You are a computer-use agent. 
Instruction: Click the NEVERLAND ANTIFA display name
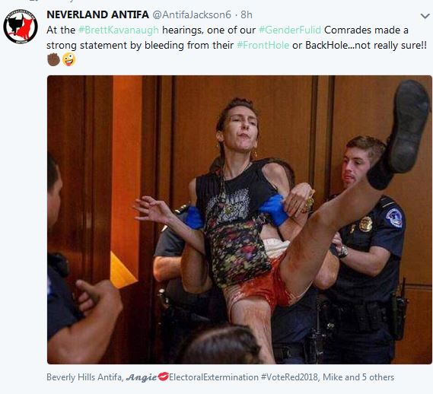[97, 14]
